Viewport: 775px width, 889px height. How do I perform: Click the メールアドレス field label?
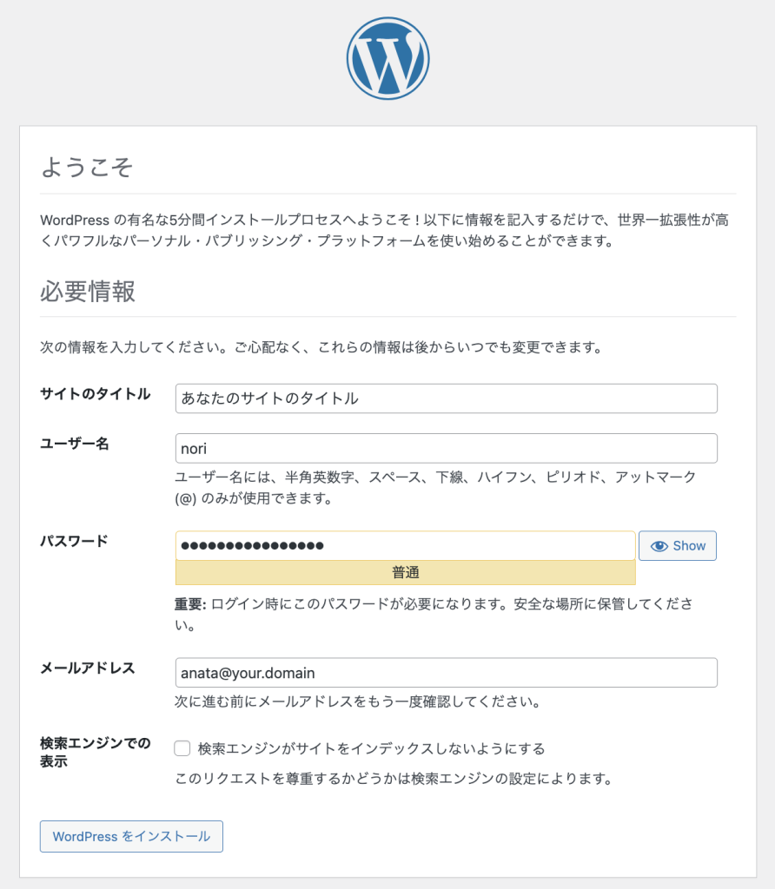[x=88, y=668]
